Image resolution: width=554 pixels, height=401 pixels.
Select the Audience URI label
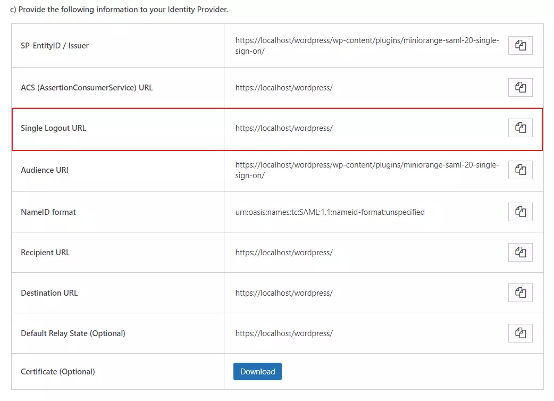(x=45, y=170)
